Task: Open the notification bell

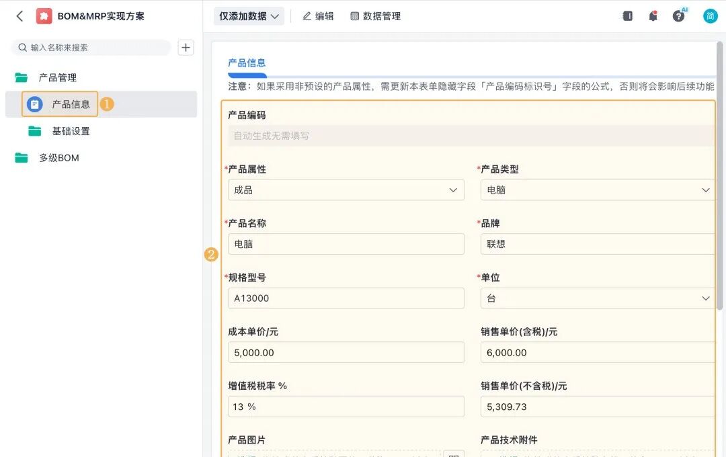Action: point(653,15)
